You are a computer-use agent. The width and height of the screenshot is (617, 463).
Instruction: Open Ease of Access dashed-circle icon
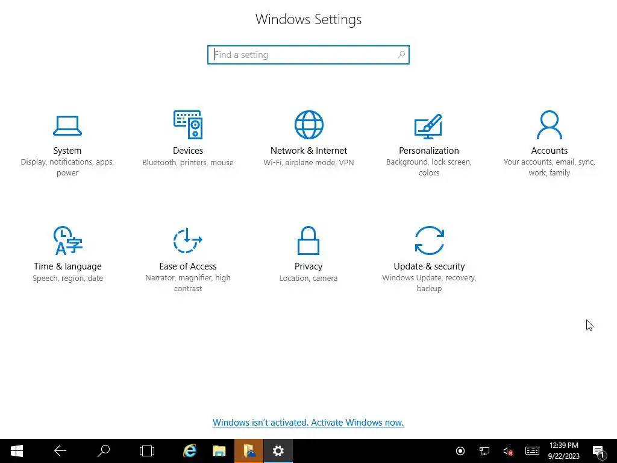point(188,241)
